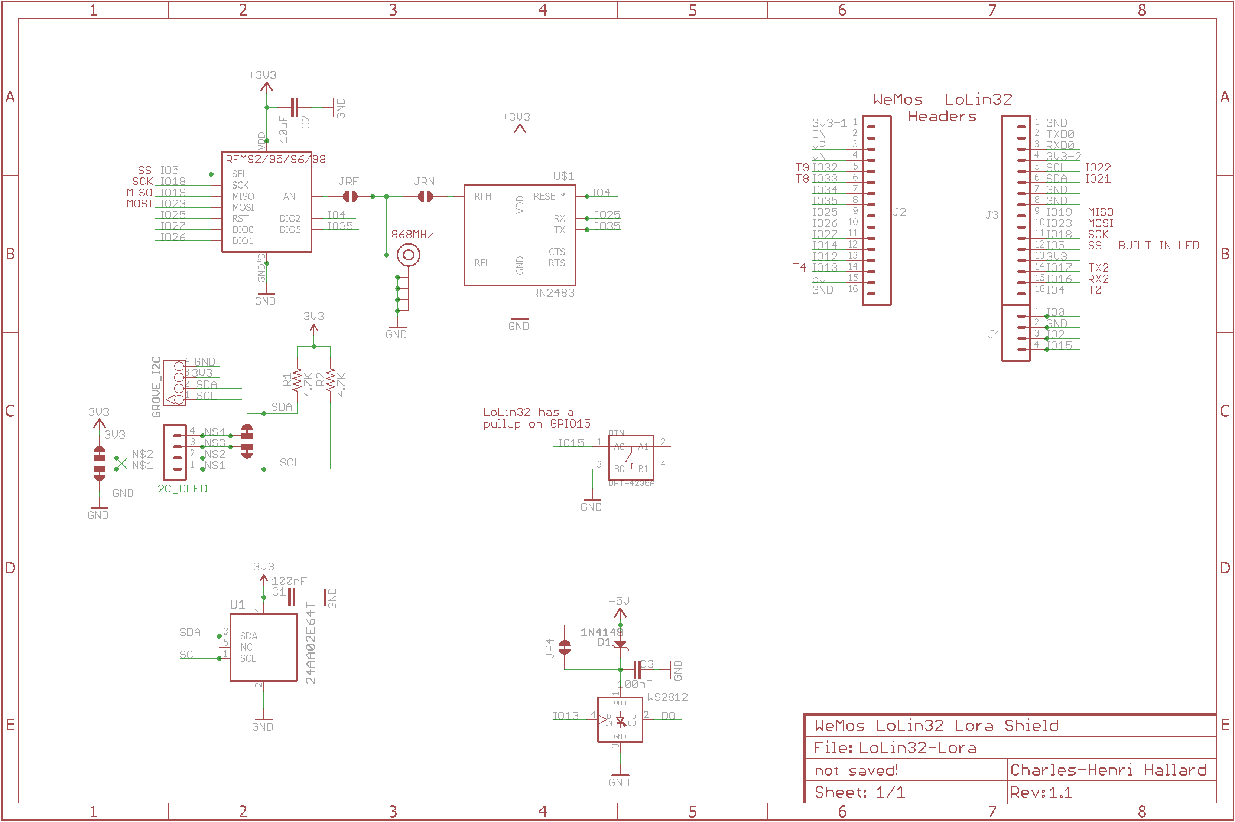Image resolution: width=1235 pixels, height=822 pixels.
Task: Click the JRN solder jumper symbol
Action: 425,197
